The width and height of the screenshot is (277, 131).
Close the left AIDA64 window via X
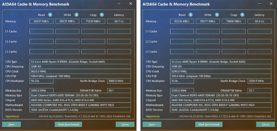(x=131, y=4)
